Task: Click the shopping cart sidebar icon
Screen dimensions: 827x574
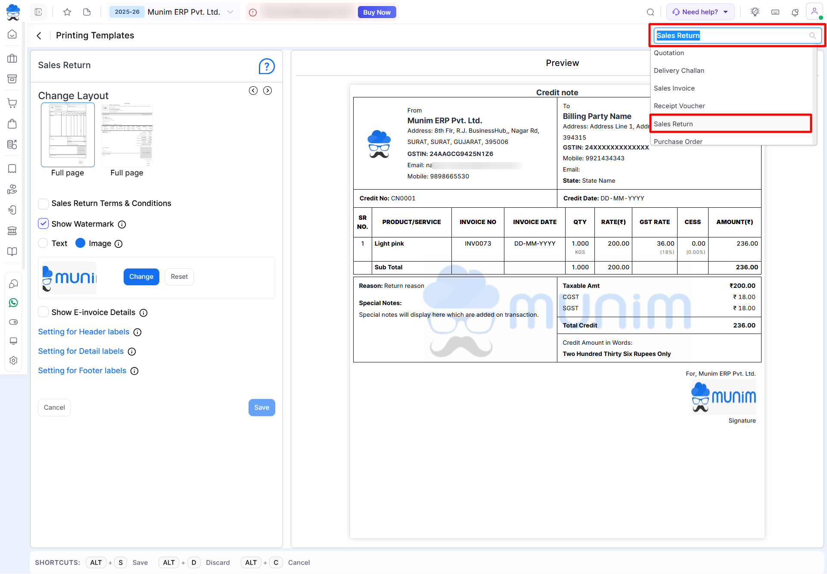Action: [x=12, y=103]
